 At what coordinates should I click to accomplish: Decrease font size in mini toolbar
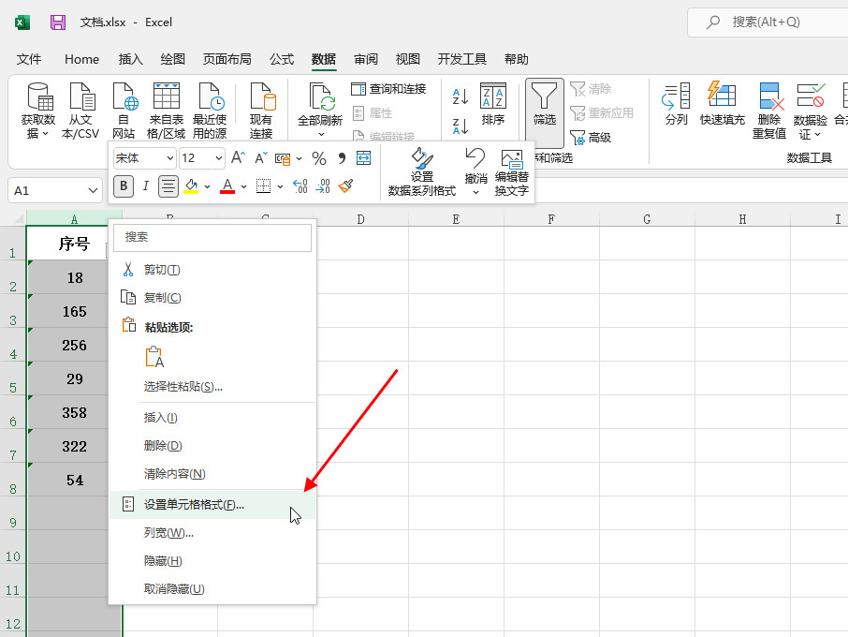(x=261, y=158)
